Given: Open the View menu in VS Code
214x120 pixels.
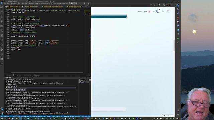Looking at the screenshot, I should 19,3.
